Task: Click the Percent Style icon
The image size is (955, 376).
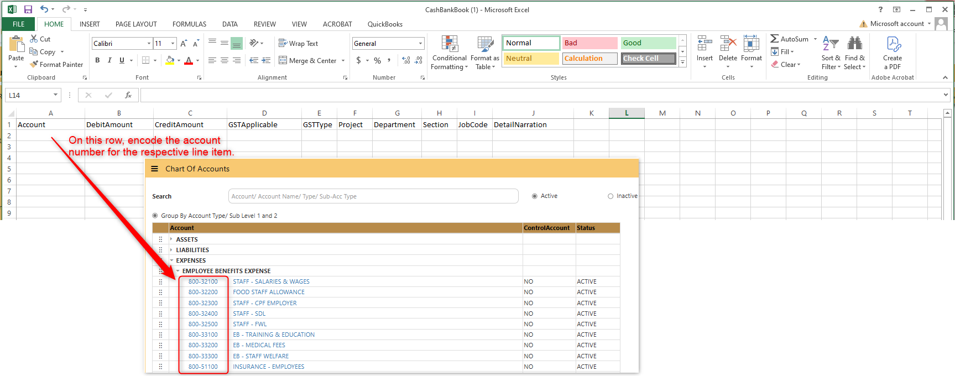Action: pyautogui.click(x=377, y=60)
